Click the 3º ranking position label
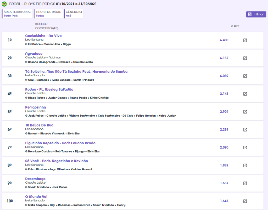Screen dimensions: 268x210 coord(10,76)
